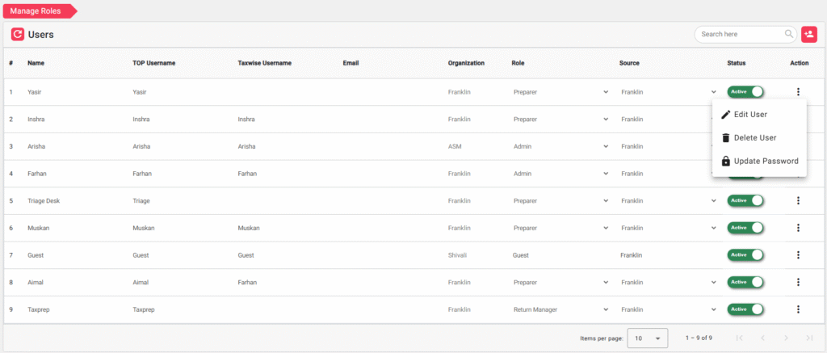Click the Manage Roles button

pyautogui.click(x=37, y=11)
